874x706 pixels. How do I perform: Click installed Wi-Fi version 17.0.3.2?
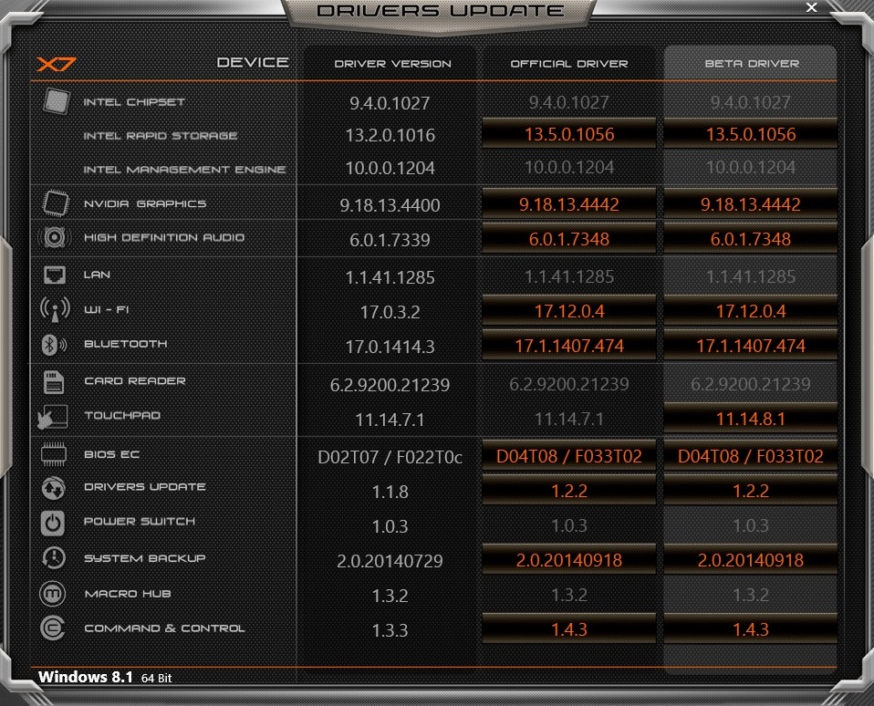(390, 311)
